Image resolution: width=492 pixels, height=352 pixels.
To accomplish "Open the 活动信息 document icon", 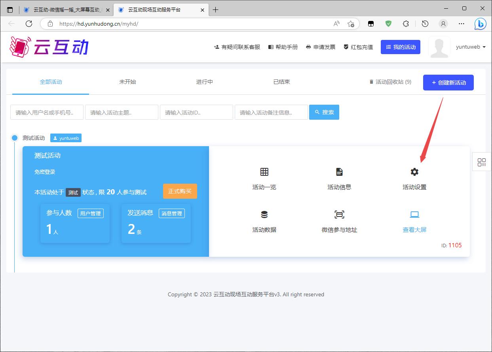I will tap(339, 172).
